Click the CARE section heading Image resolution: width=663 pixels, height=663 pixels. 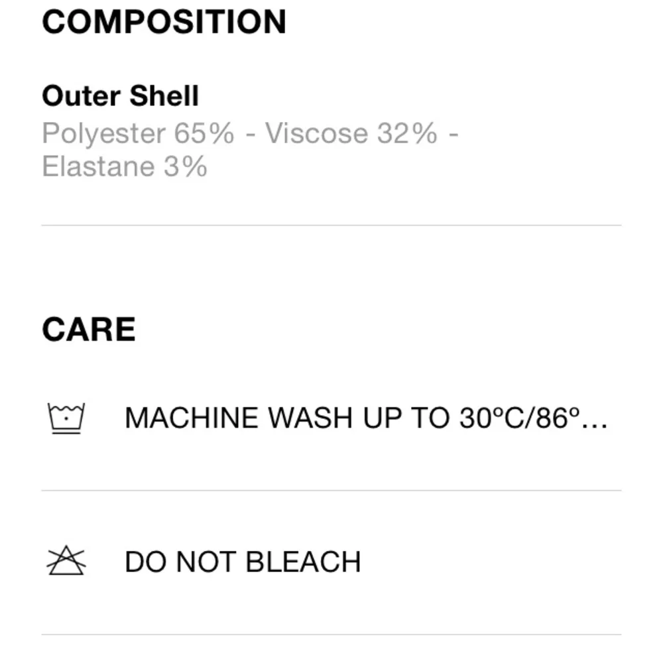pyautogui.click(x=88, y=330)
